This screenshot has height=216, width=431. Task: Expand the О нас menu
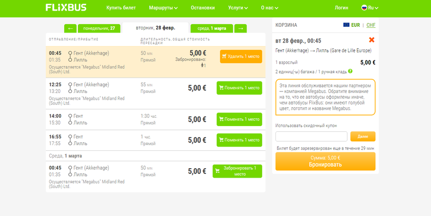coord(270,8)
